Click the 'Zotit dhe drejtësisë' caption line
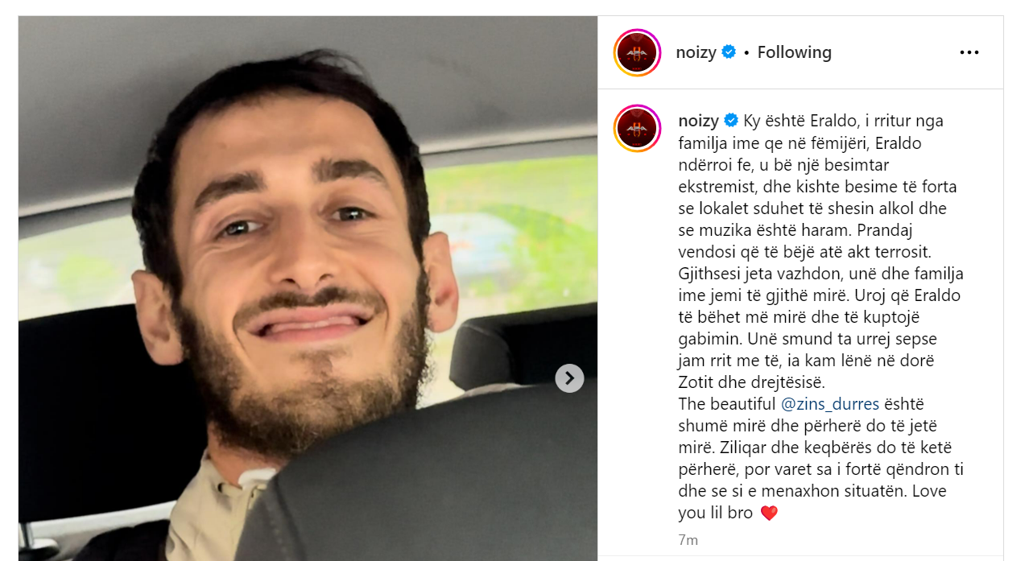Image resolution: width=1025 pixels, height=561 pixels. coord(752,382)
